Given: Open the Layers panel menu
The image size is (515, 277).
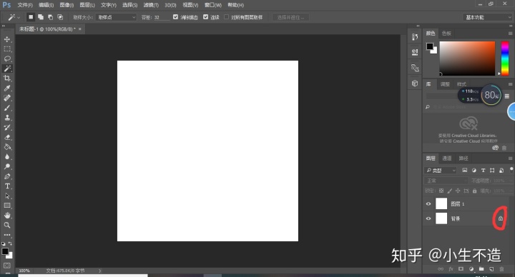Looking at the screenshot, I should click(511, 158).
